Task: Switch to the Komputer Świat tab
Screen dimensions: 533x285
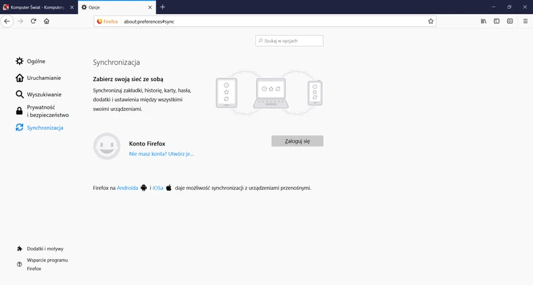Action: tap(37, 7)
